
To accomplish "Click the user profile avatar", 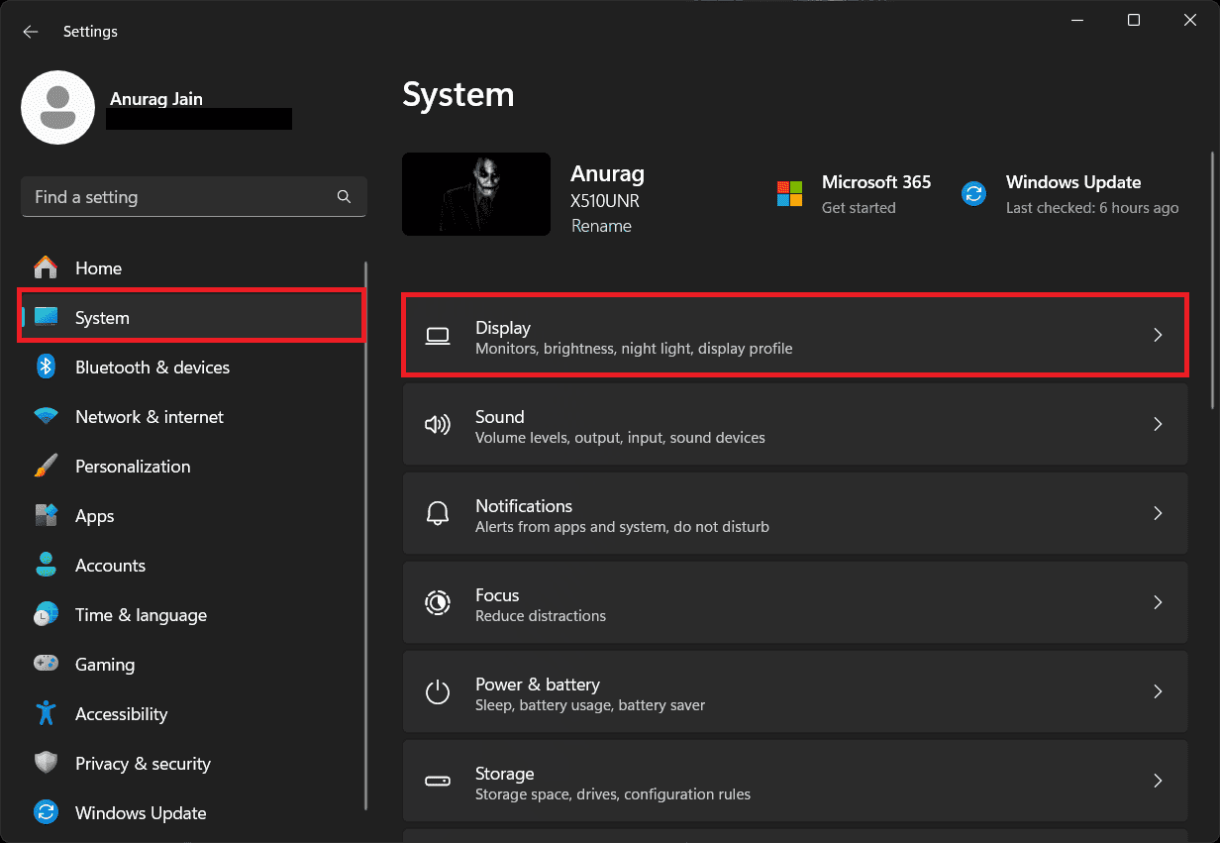I will tap(57, 107).
